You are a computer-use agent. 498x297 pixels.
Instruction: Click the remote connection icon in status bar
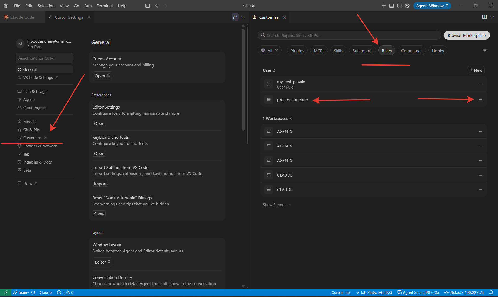5,292
